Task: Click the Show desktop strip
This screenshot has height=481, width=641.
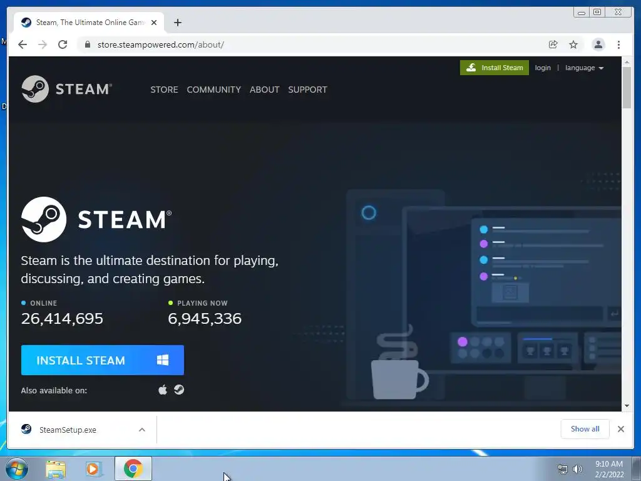Action: pos(636,469)
